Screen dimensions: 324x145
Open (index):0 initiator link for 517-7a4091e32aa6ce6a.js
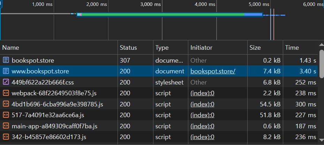click(x=202, y=115)
